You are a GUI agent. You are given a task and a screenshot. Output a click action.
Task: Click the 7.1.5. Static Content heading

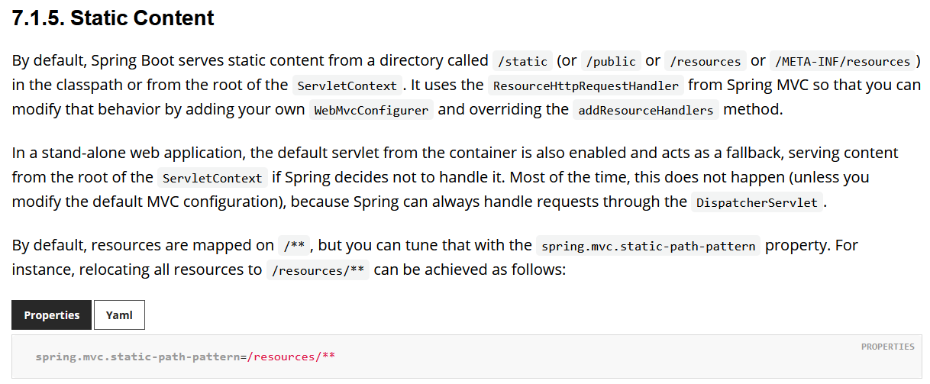pos(113,18)
